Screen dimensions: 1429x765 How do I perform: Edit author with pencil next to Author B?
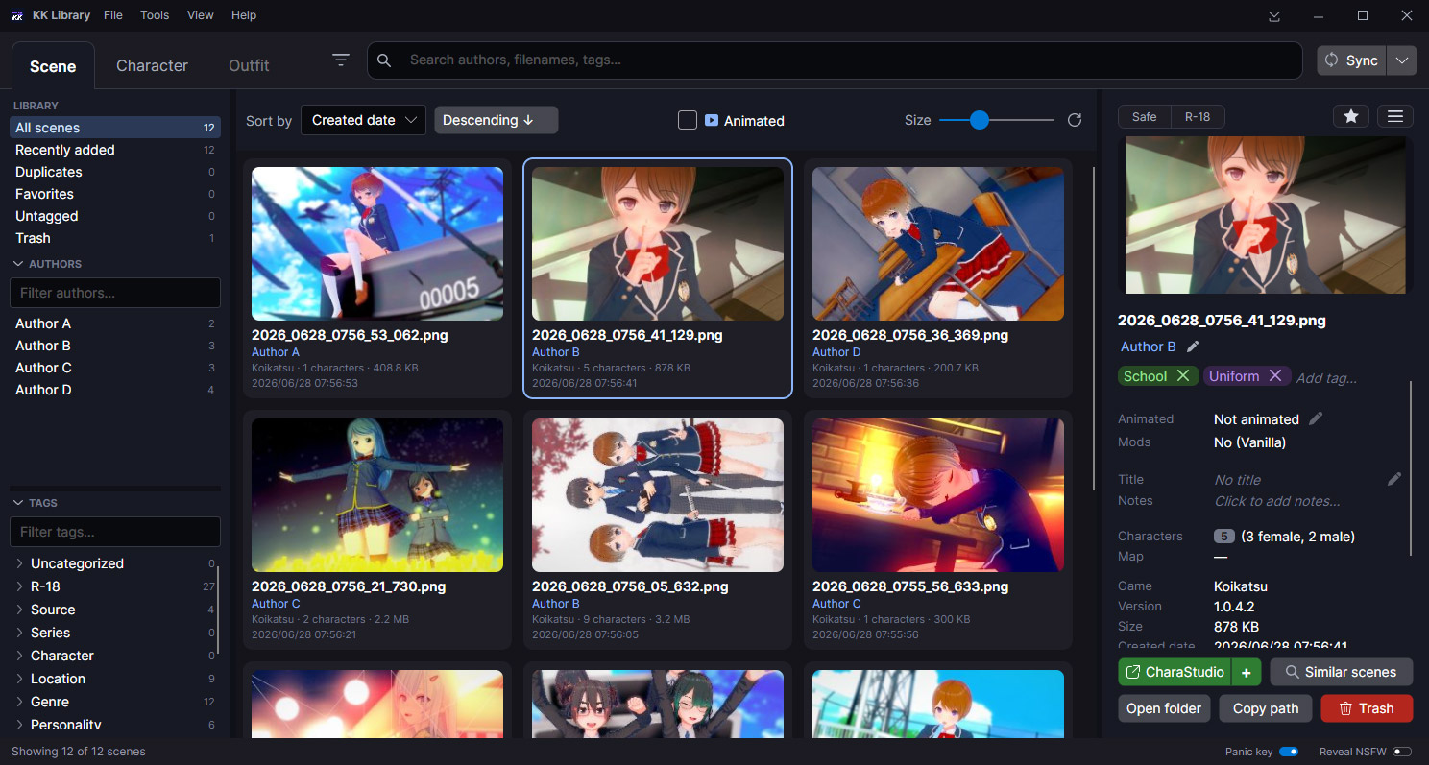tap(1193, 347)
